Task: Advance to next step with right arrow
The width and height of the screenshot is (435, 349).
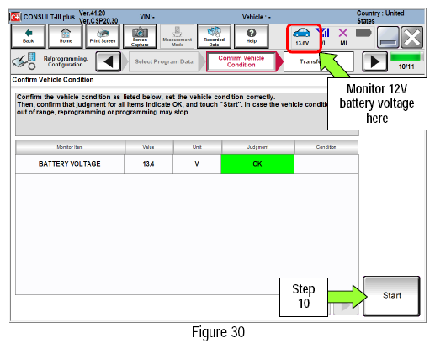Action: click(374, 61)
